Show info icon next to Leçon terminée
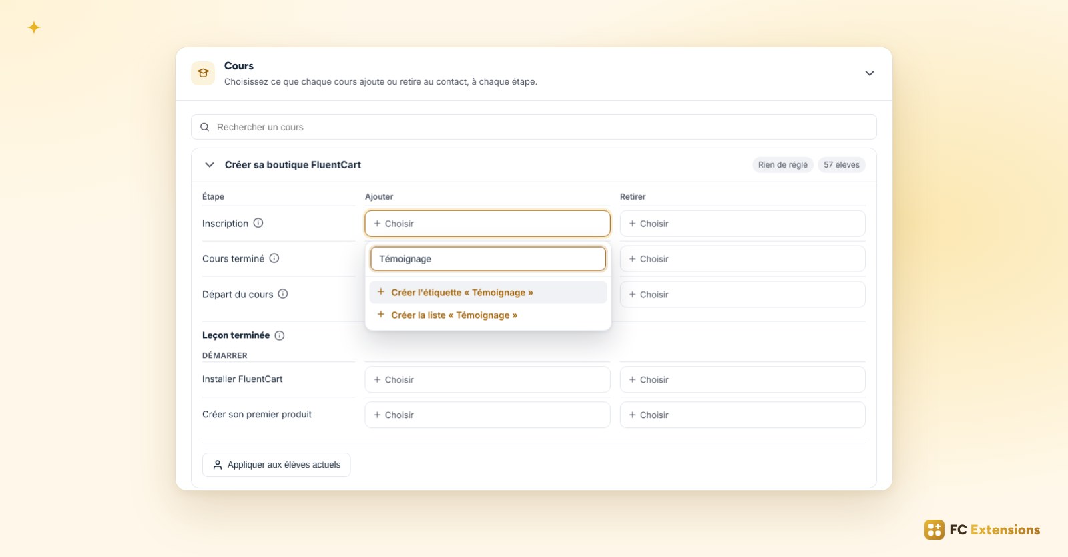Screen dimensions: 1068x557 click(280, 335)
